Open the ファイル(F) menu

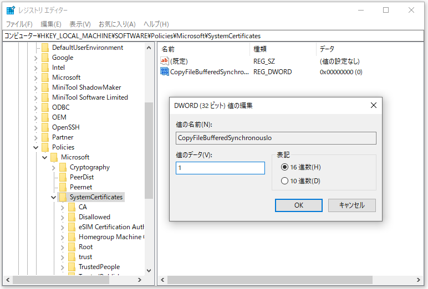[19, 24]
